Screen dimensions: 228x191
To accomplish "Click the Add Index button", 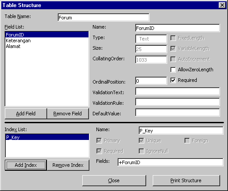I will 26,165.
